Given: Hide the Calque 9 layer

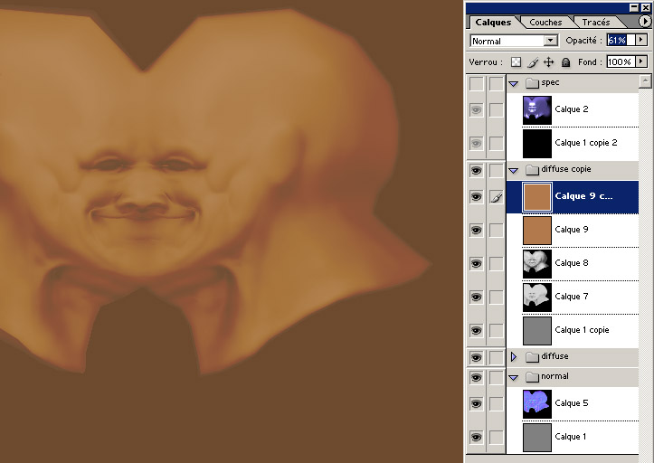Looking at the screenshot, I should 477,231.
